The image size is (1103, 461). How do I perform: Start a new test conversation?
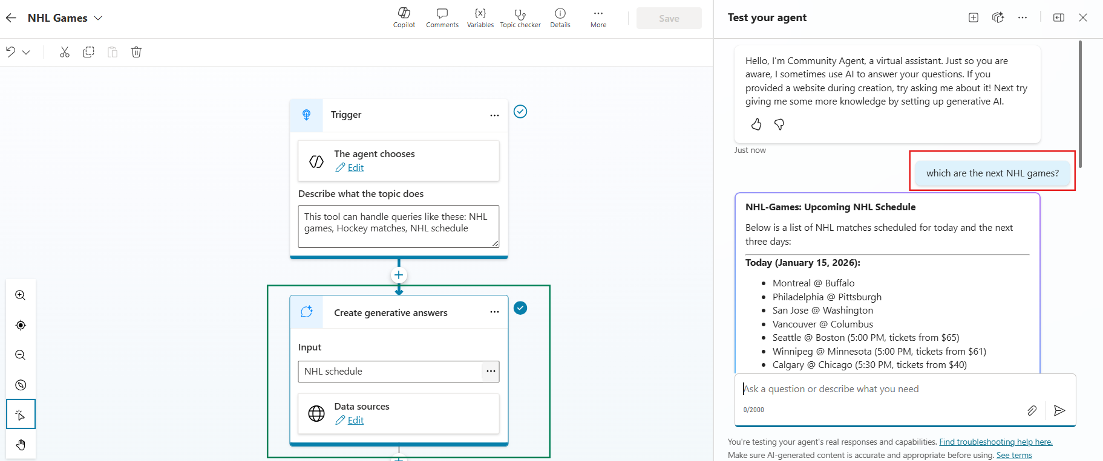tap(974, 18)
